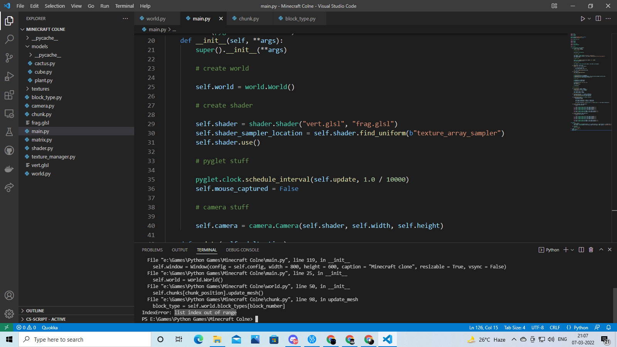Open texture_manager.py in the explorer

point(76,157)
